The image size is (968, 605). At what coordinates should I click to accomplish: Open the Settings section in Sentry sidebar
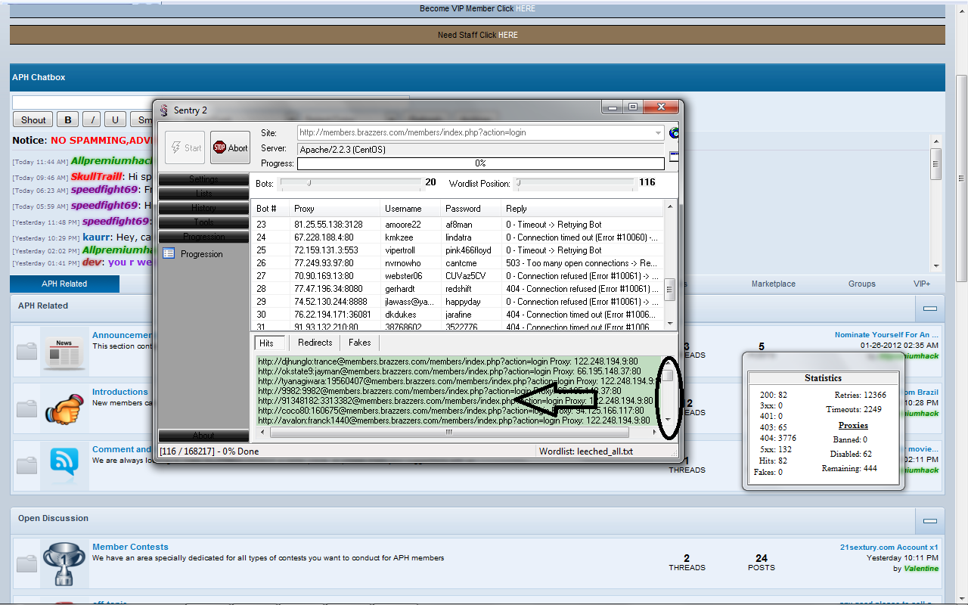coord(204,179)
